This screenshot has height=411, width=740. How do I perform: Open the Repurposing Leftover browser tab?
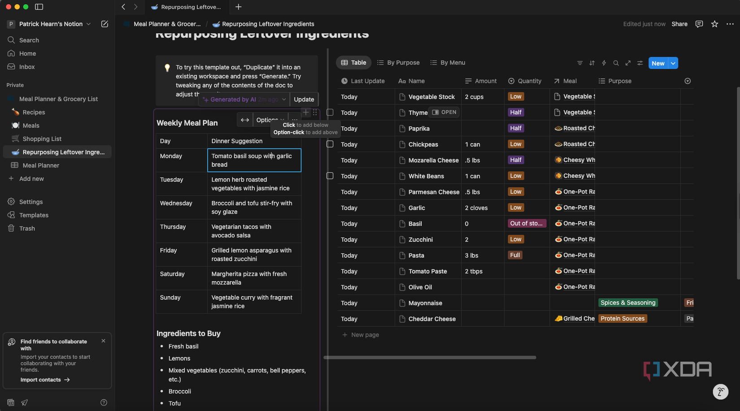click(186, 7)
